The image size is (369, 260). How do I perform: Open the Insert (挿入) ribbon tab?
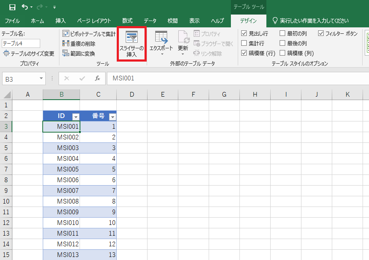(x=61, y=21)
